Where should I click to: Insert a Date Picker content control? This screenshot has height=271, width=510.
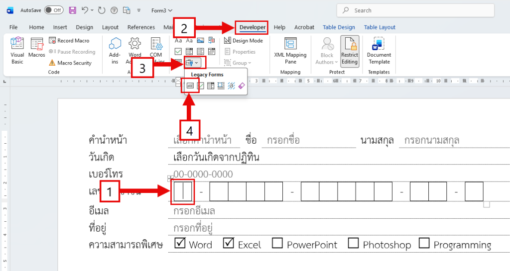point(211,52)
